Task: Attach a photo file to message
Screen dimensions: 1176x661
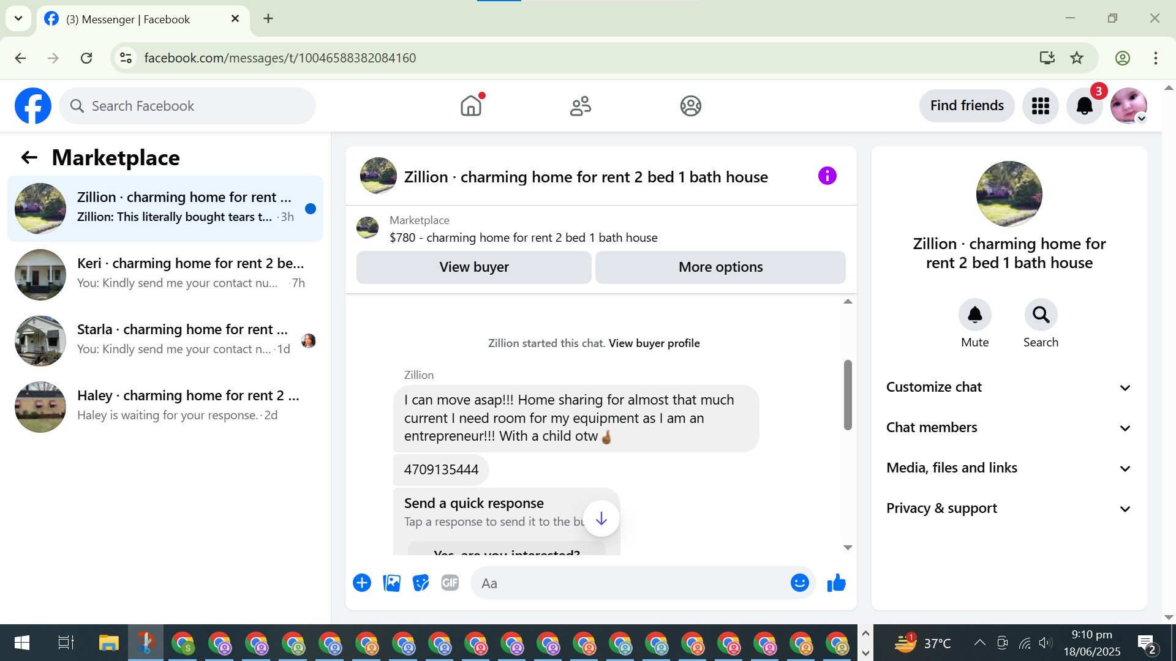Action: click(x=391, y=583)
